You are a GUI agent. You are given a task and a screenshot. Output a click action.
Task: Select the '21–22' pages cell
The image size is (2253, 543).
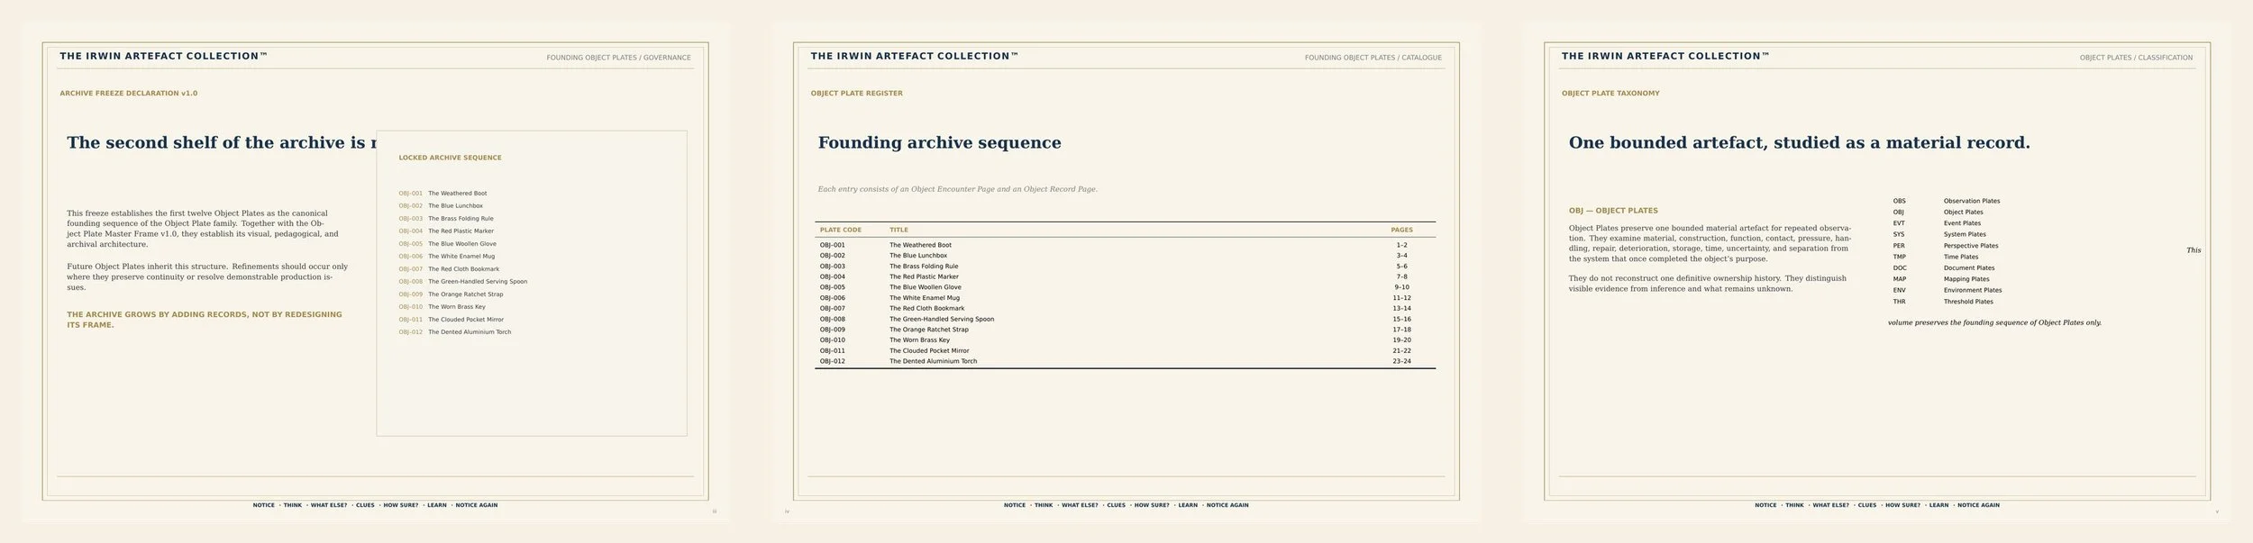point(1401,351)
